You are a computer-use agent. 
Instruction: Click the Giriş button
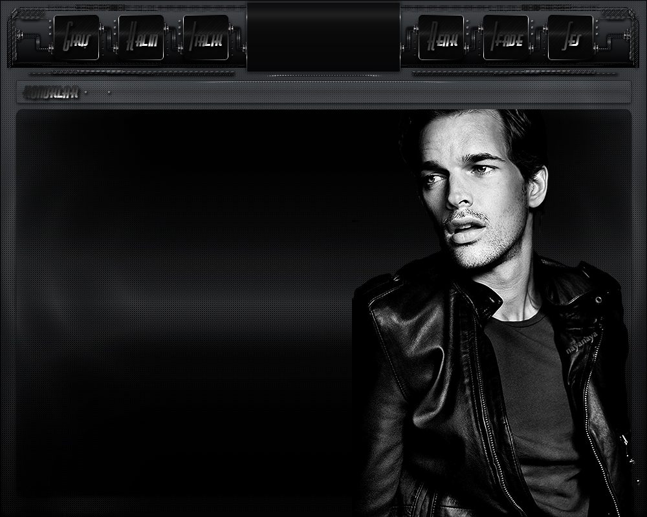point(76,38)
